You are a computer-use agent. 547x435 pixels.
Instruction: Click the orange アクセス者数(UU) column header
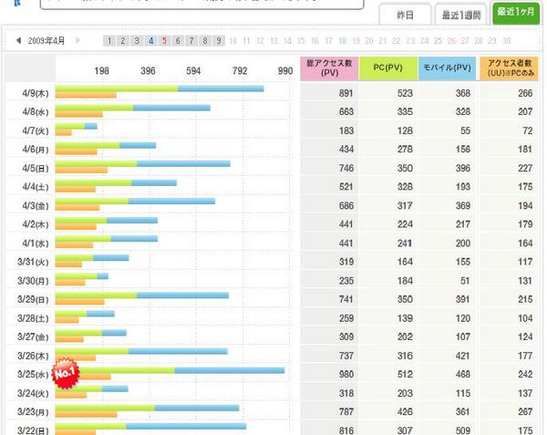point(509,68)
